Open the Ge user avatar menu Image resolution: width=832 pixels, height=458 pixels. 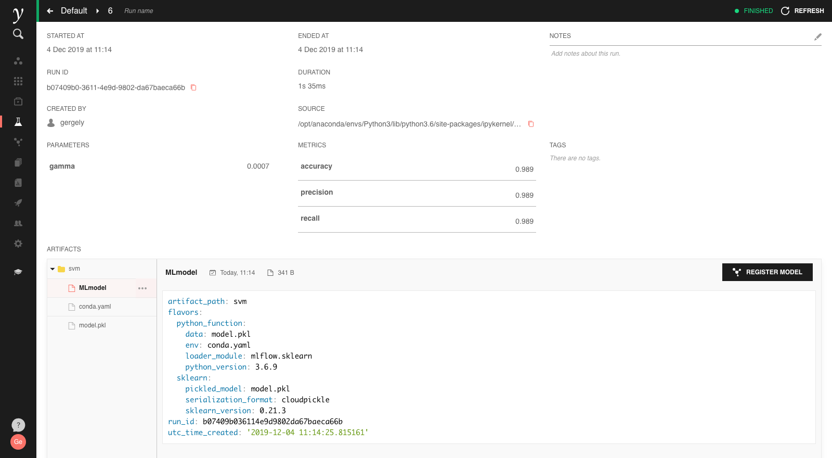tap(18, 442)
